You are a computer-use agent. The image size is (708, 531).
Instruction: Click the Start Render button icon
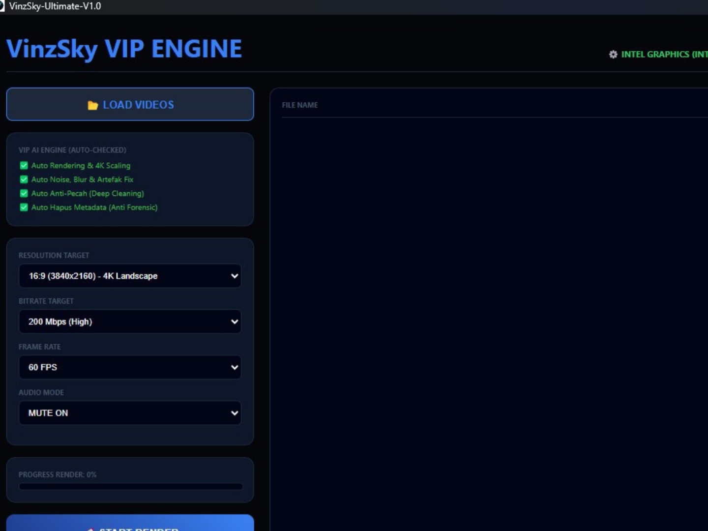tap(90, 529)
